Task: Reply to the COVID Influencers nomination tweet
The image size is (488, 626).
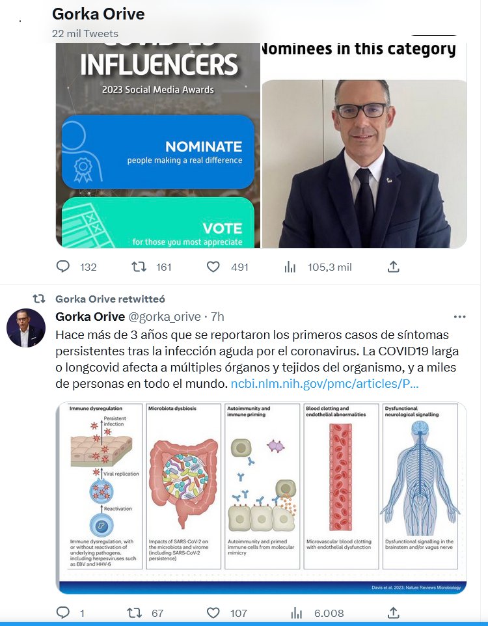Action: pos(63,266)
